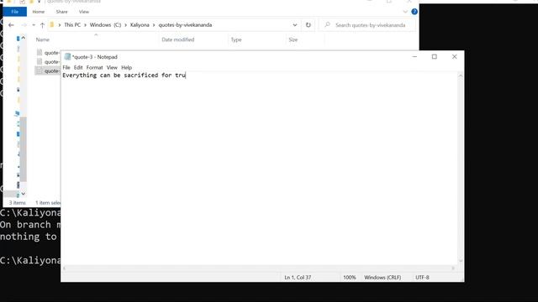This screenshot has height=302, width=538.
Task: Click Explorer navigation pane scroll up arrow
Action: [23, 38]
